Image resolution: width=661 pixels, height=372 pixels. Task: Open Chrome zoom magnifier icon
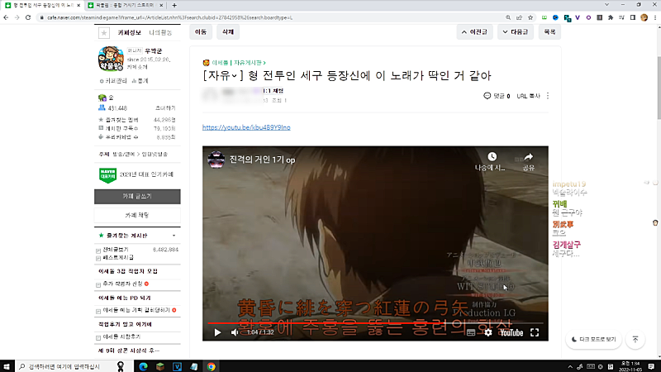click(508, 17)
